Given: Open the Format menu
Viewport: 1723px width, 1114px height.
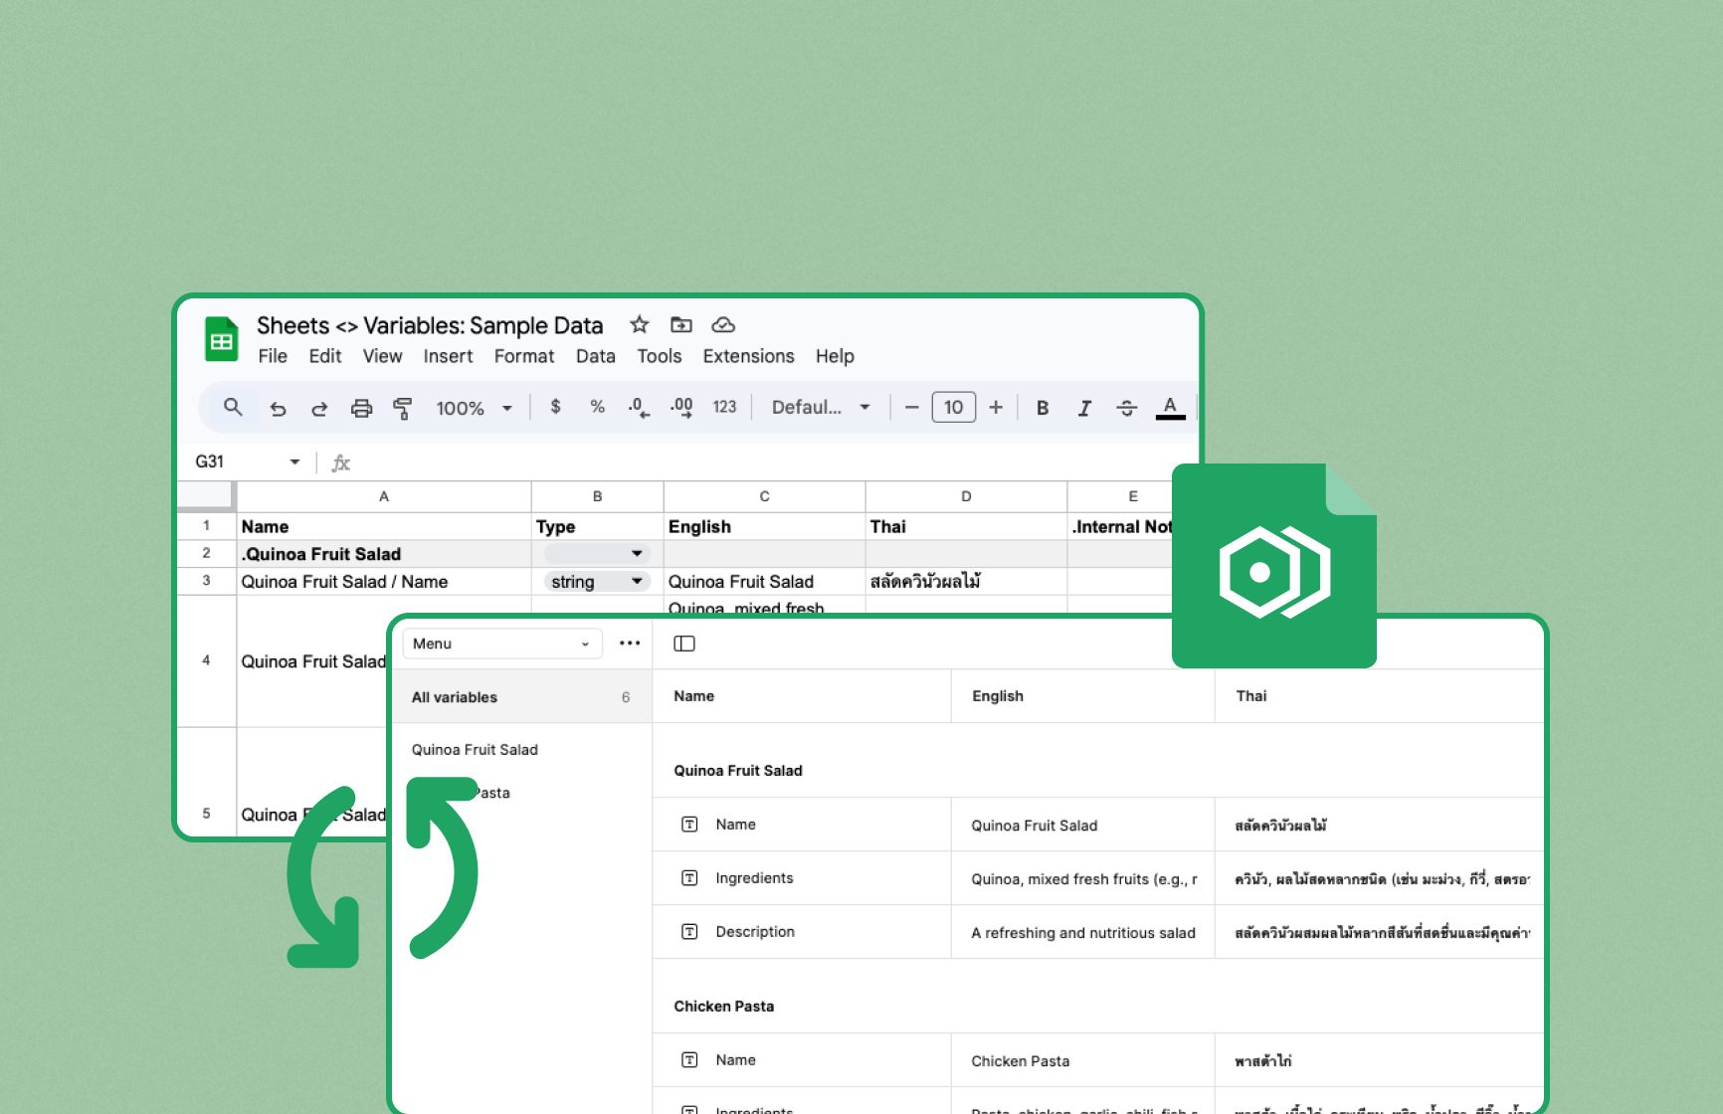Looking at the screenshot, I should point(524,356).
